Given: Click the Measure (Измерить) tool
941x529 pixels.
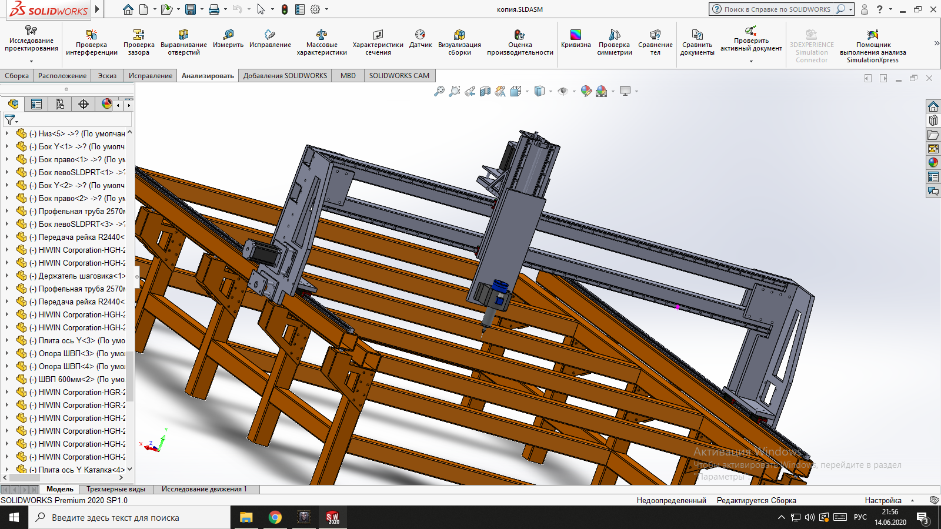Looking at the screenshot, I should point(228,39).
